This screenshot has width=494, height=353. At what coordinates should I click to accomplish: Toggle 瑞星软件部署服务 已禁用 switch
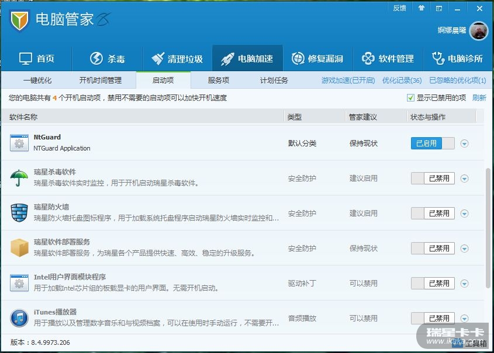(x=433, y=249)
